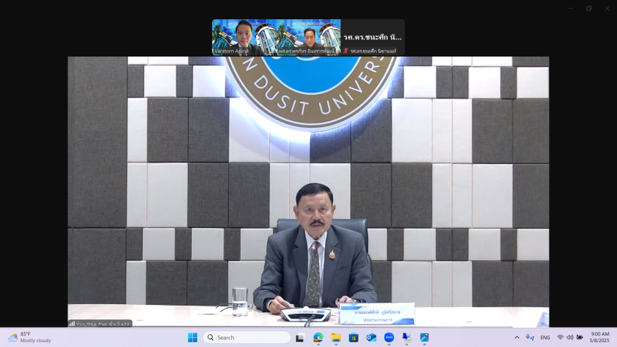Open the Windows Start menu

192,337
